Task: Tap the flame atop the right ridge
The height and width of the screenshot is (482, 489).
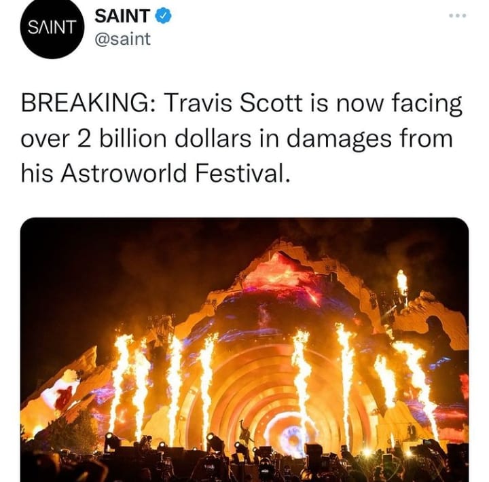Action: (401, 283)
